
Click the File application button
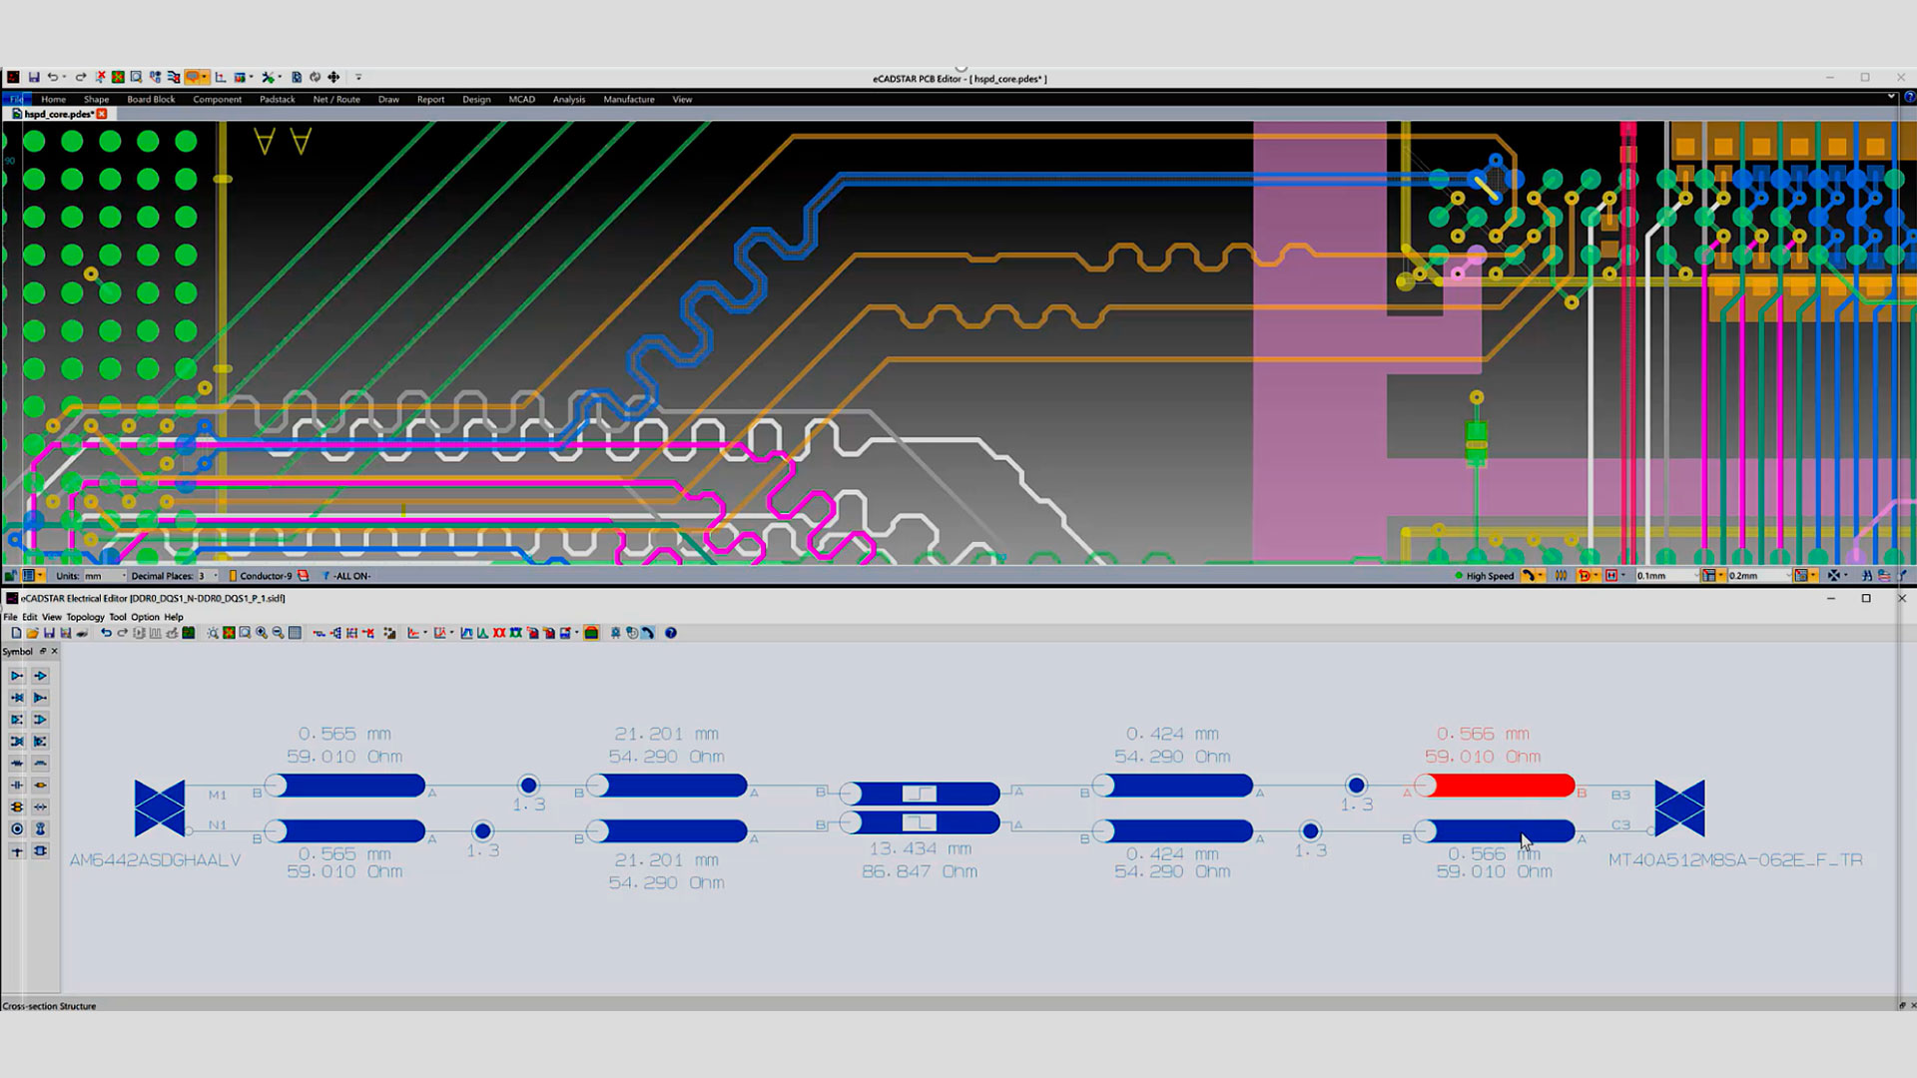click(16, 99)
